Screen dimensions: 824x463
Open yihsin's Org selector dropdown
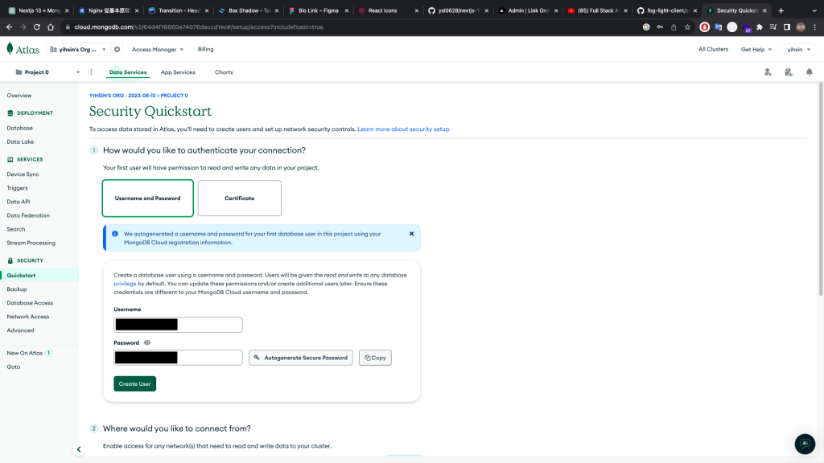(78, 49)
